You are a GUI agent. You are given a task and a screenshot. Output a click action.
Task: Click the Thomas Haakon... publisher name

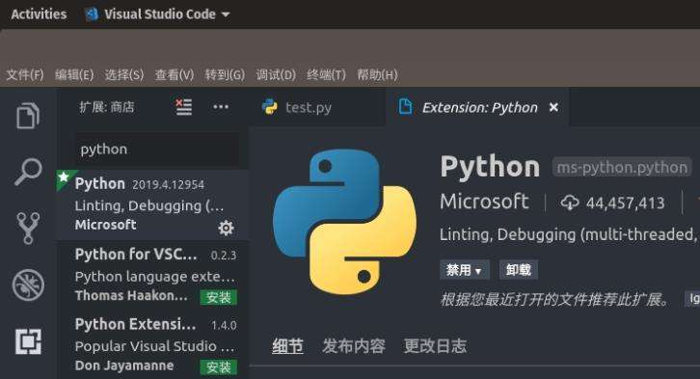(131, 295)
